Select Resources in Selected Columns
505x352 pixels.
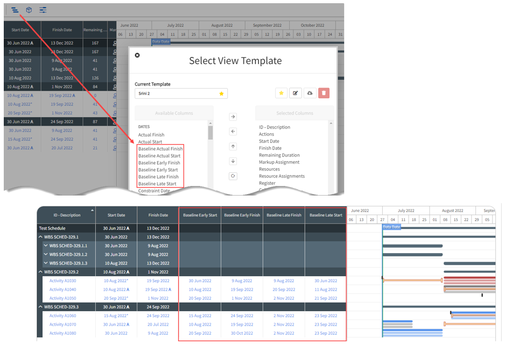pyautogui.click(x=269, y=169)
